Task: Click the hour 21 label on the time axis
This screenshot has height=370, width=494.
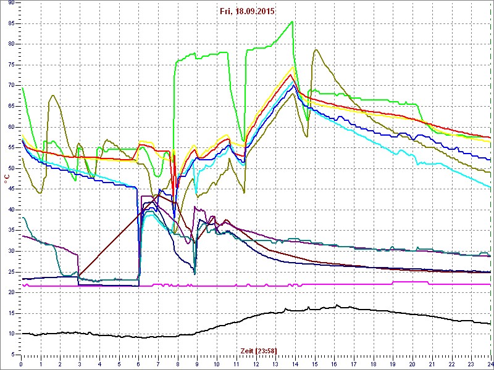Action: click(x=432, y=365)
